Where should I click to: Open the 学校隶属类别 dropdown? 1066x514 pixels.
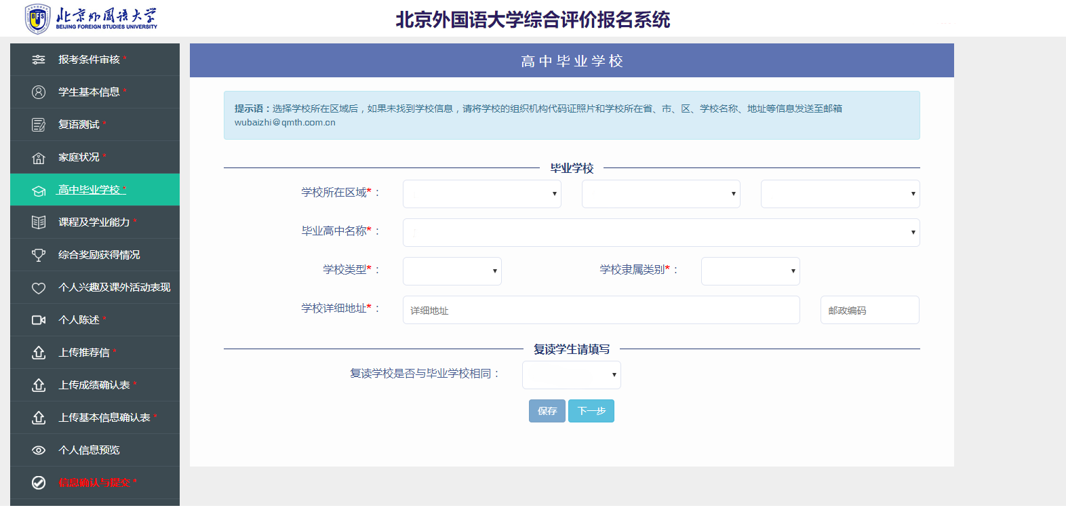751,271
